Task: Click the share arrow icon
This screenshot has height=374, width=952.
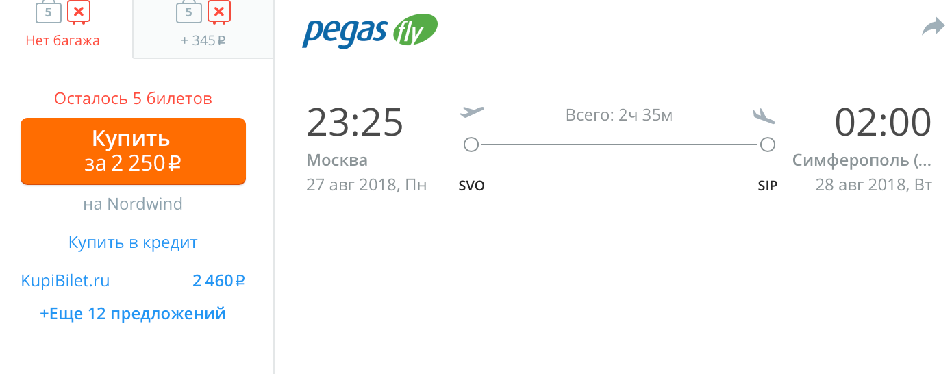Action: [932, 27]
